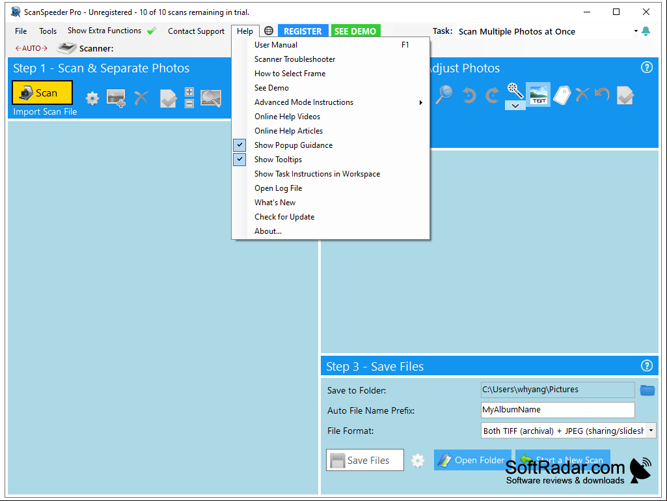Open Online Help Articles
The width and height of the screenshot is (667, 501).
[331, 131]
